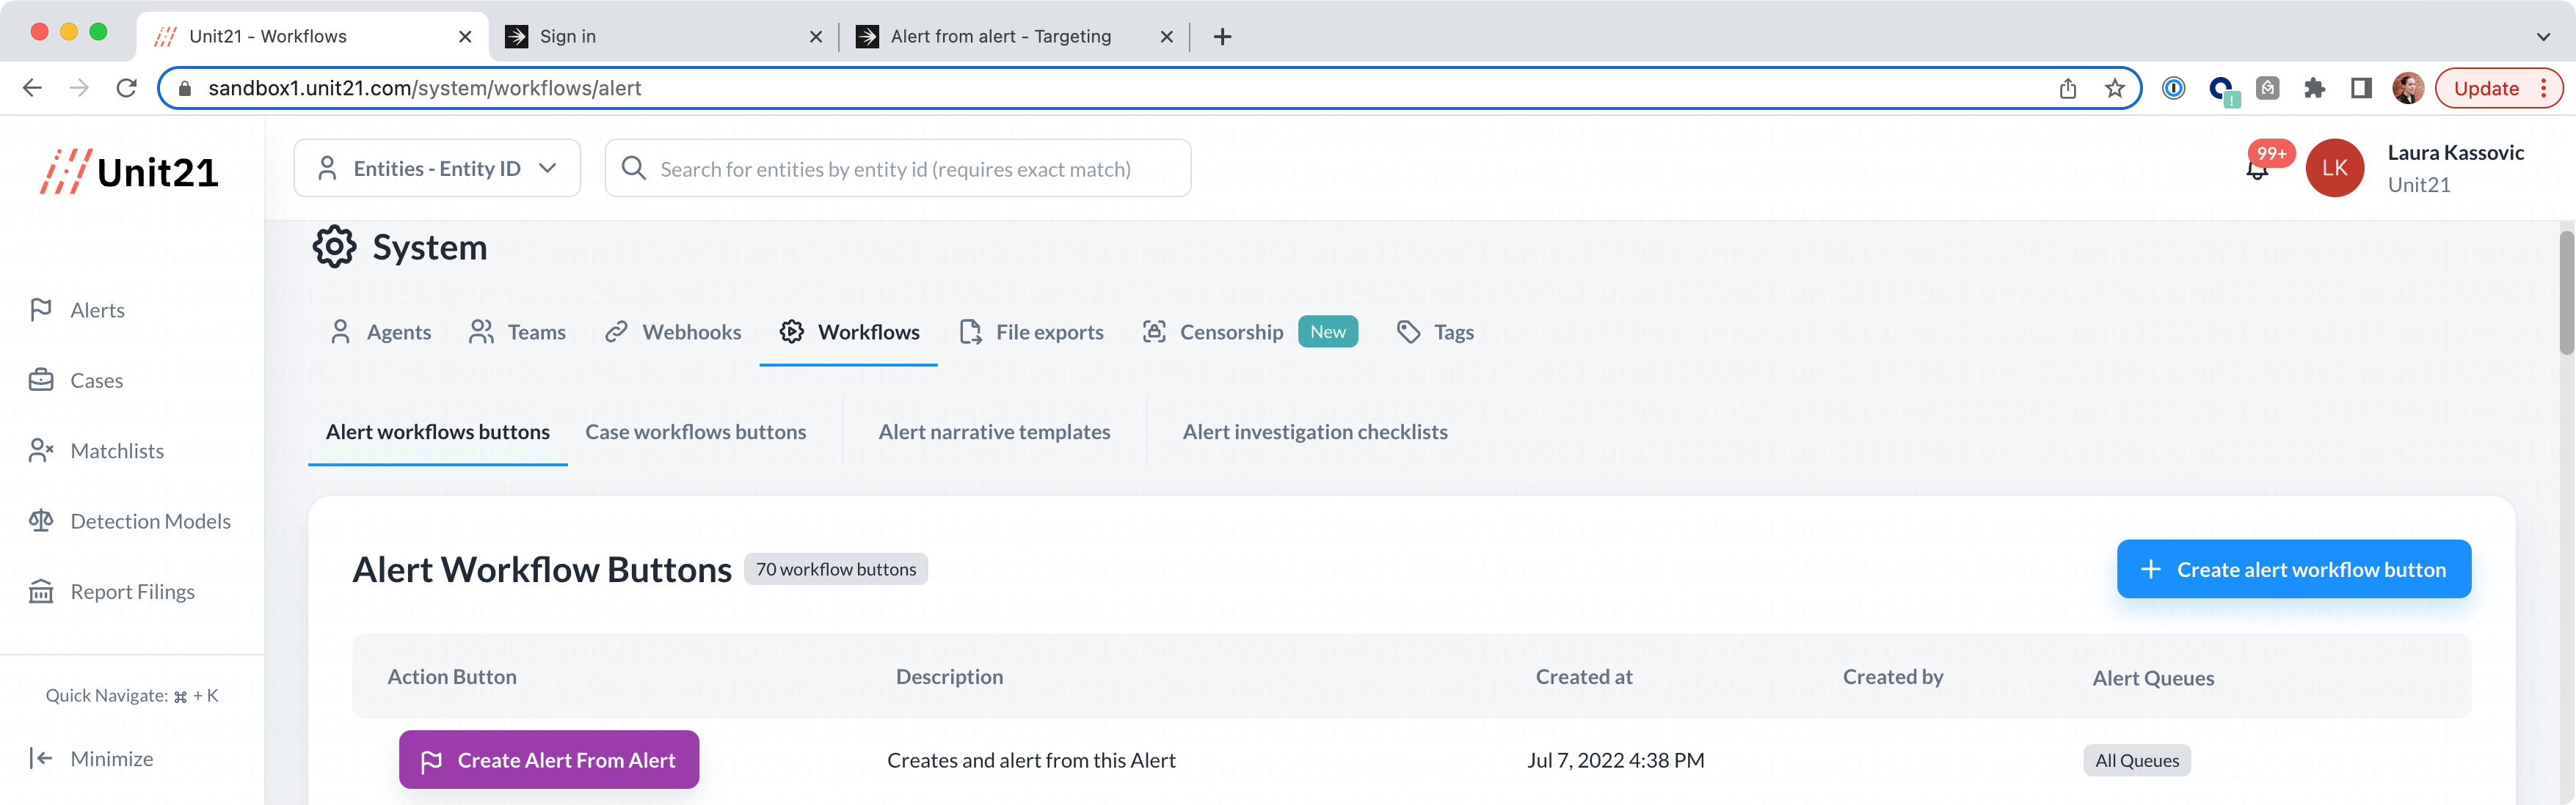The image size is (2576, 805).
Task: Open the browser extensions puzzle icon
Action: tap(2314, 89)
